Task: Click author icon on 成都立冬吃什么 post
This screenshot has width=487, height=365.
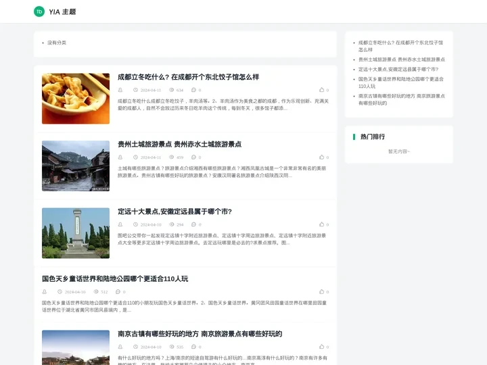Action: pos(120,90)
